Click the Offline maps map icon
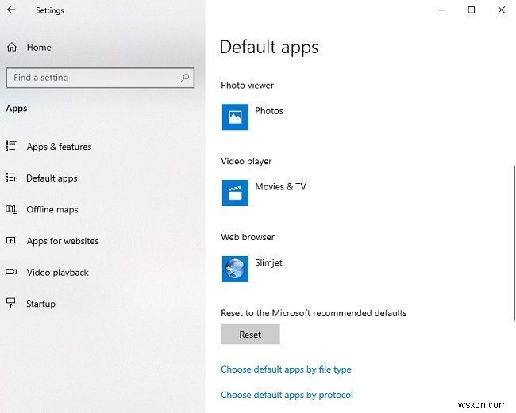Image resolution: width=516 pixels, height=413 pixels. (x=11, y=209)
